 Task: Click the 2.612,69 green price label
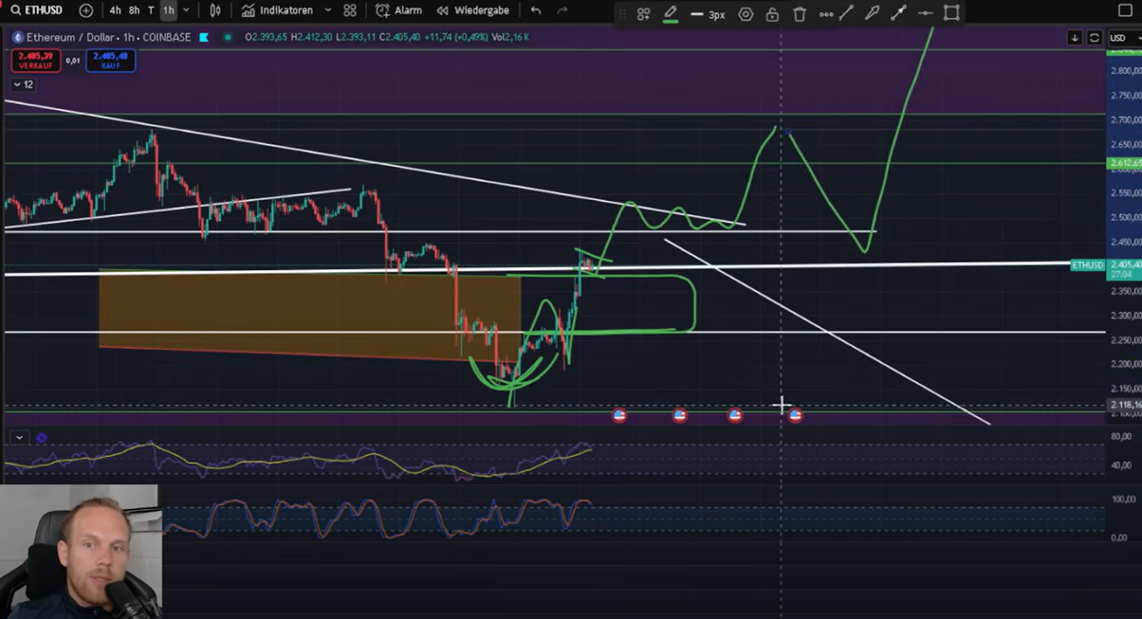click(x=1124, y=163)
